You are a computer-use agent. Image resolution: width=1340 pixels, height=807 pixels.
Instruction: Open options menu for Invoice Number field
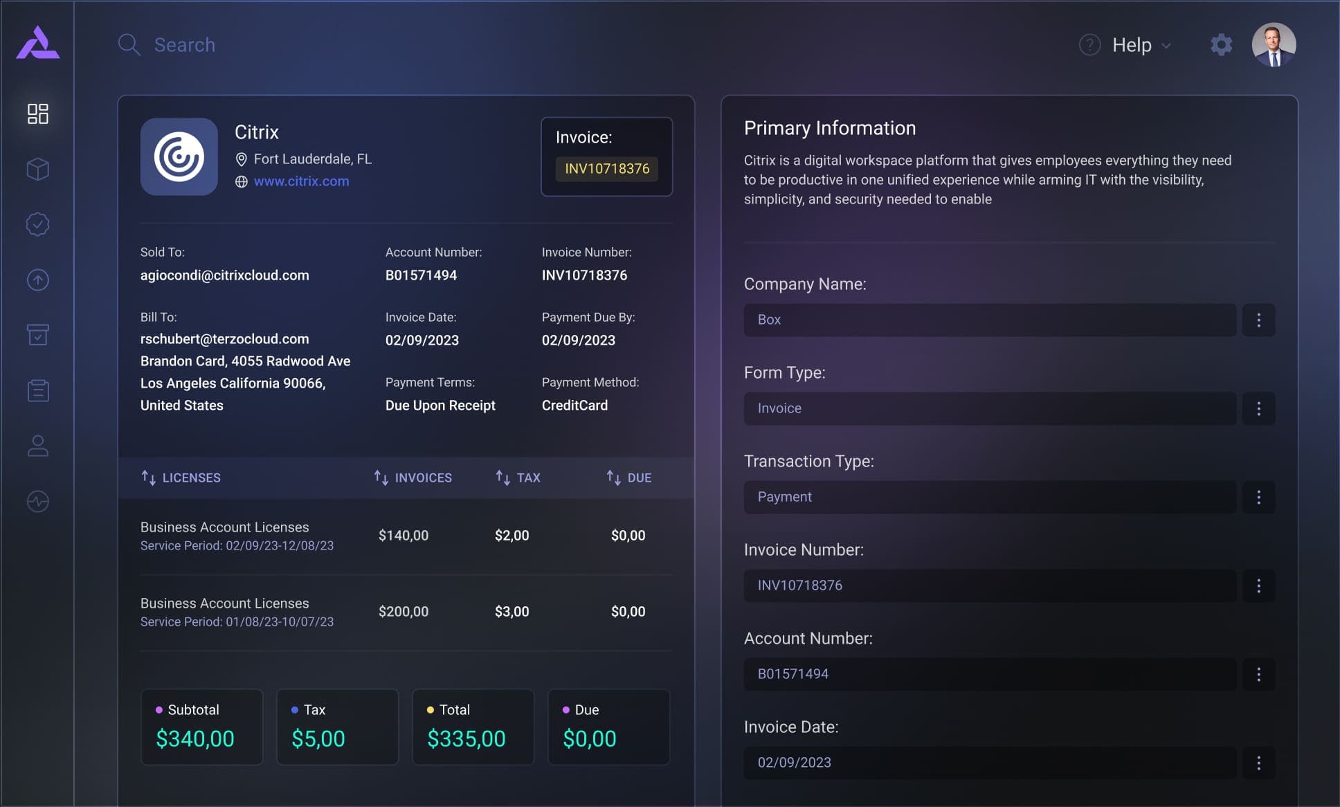[x=1258, y=586]
